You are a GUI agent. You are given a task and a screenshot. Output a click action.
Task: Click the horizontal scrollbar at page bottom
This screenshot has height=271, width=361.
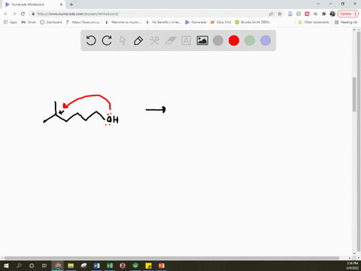(171, 258)
